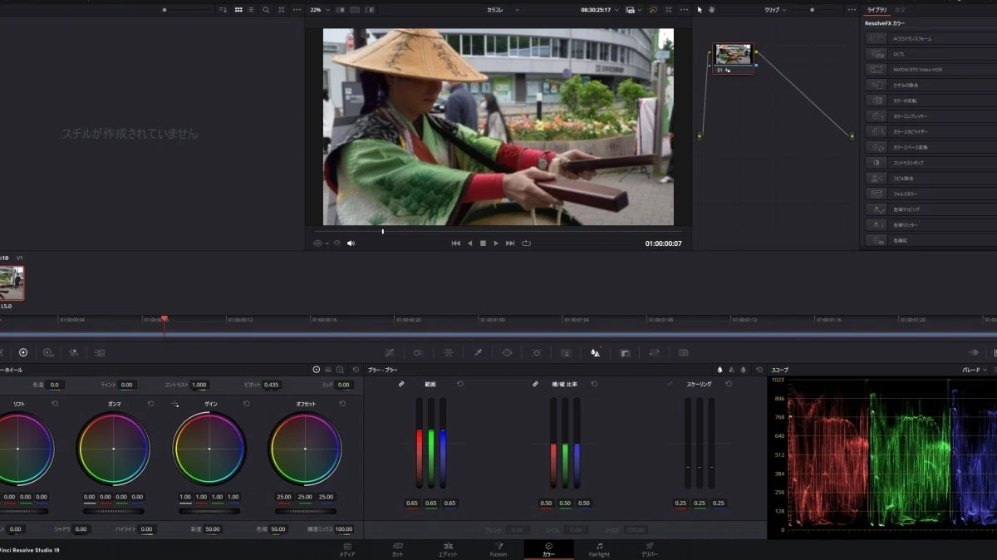Mute the viewer audio speaker
This screenshot has width=997, height=560.
click(351, 243)
